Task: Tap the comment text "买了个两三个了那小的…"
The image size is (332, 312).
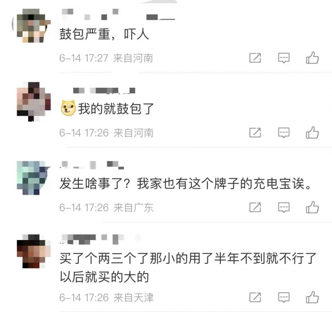Action: click(188, 267)
